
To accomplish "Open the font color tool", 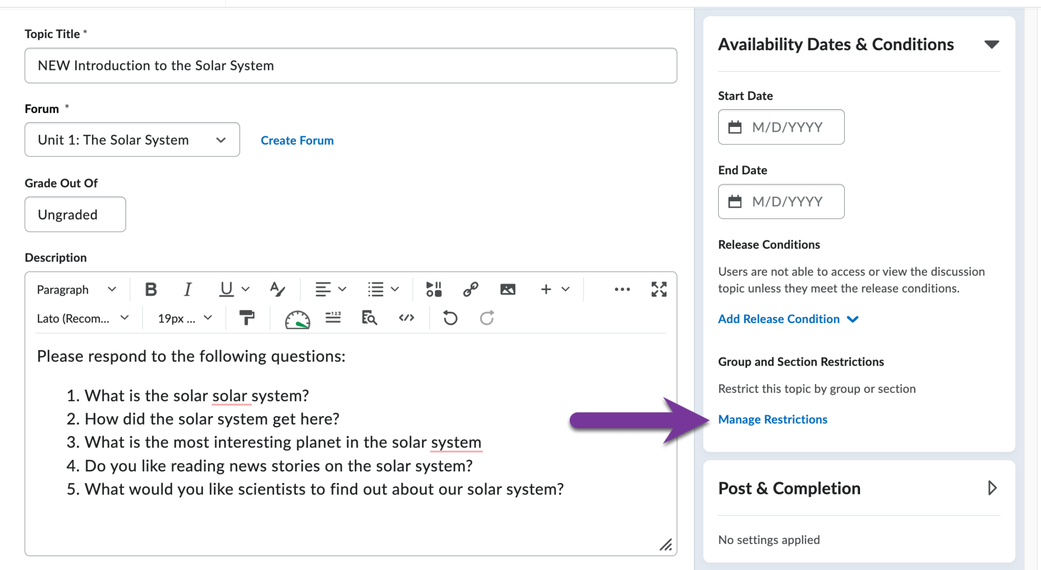I will 277,289.
